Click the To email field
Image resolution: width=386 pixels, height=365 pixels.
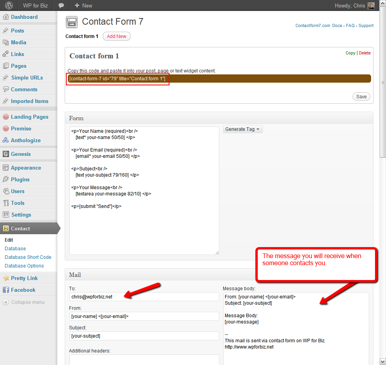144,297
